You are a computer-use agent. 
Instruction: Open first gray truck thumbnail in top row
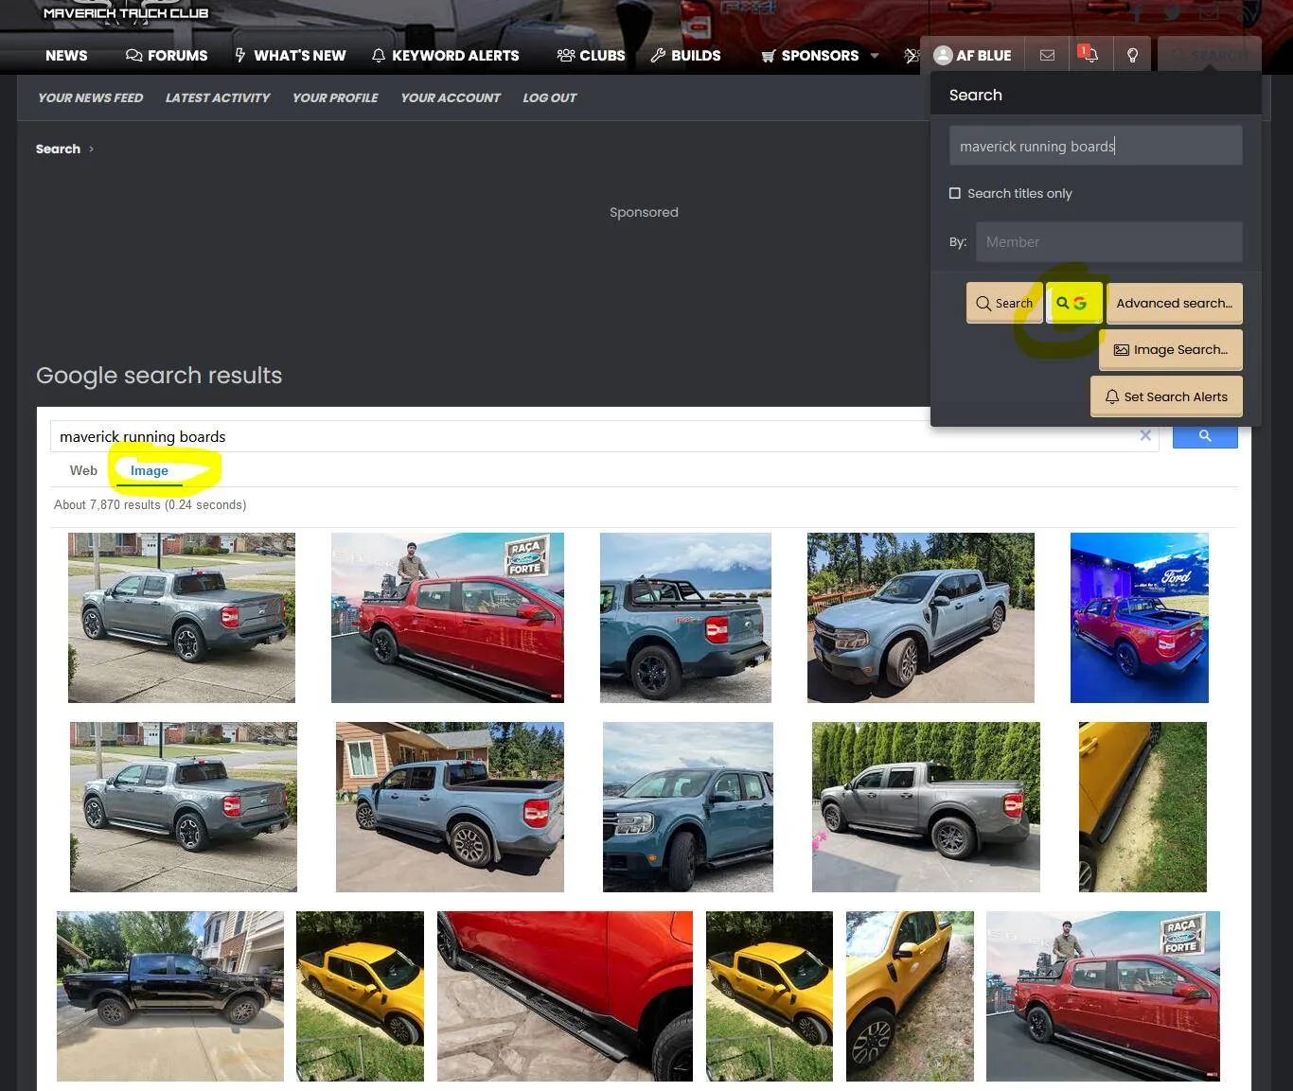(x=182, y=618)
